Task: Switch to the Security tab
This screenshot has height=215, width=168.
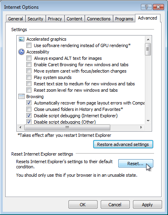Action: pyautogui.click(x=35, y=19)
